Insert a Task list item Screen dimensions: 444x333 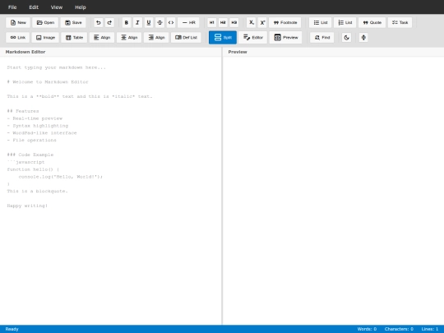(x=400, y=23)
